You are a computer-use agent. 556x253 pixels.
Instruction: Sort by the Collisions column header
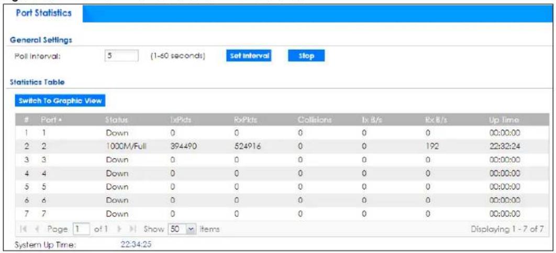[x=315, y=120]
